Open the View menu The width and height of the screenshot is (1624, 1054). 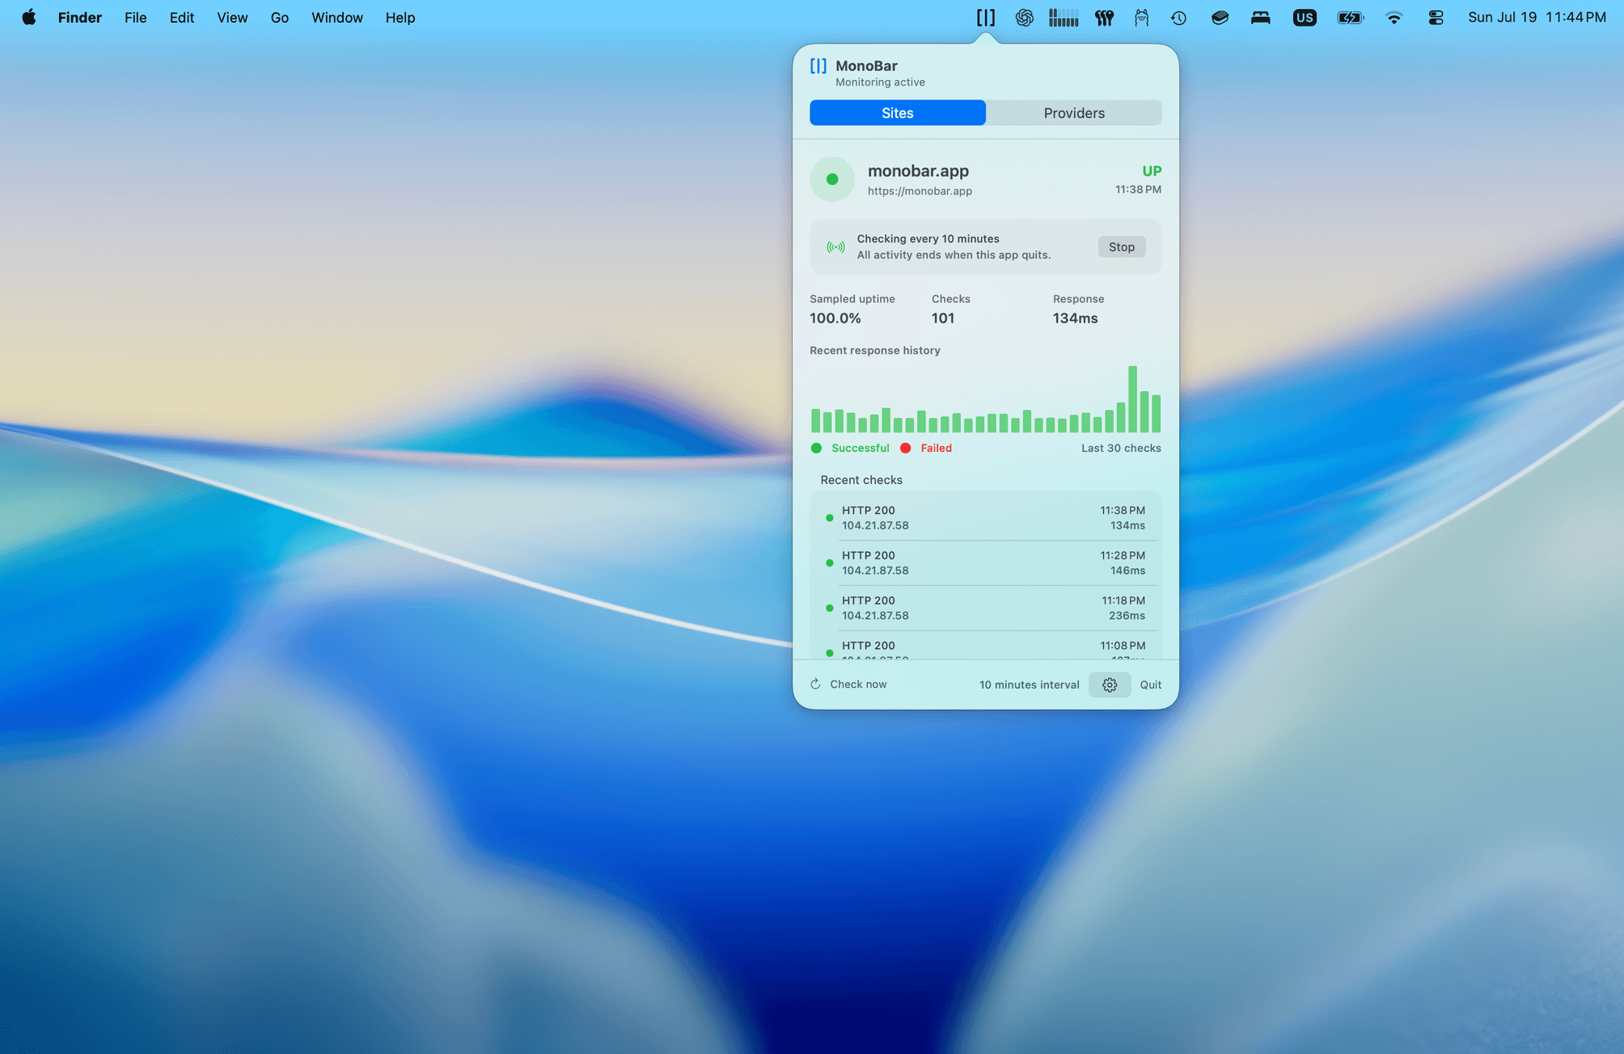click(232, 17)
